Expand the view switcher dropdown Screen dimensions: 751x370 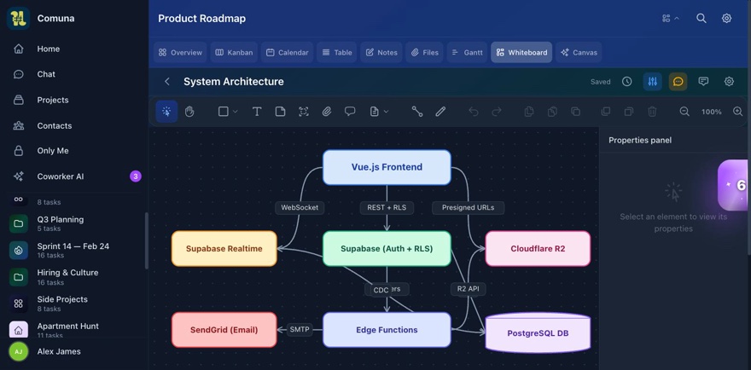[671, 18]
